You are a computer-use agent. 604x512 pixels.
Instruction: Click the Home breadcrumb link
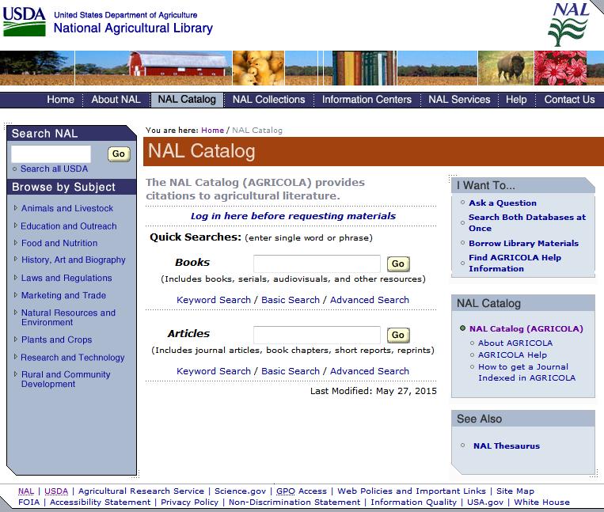pos(212,131)
